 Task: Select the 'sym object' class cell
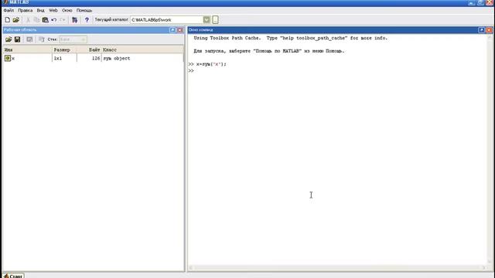[117, 59]
